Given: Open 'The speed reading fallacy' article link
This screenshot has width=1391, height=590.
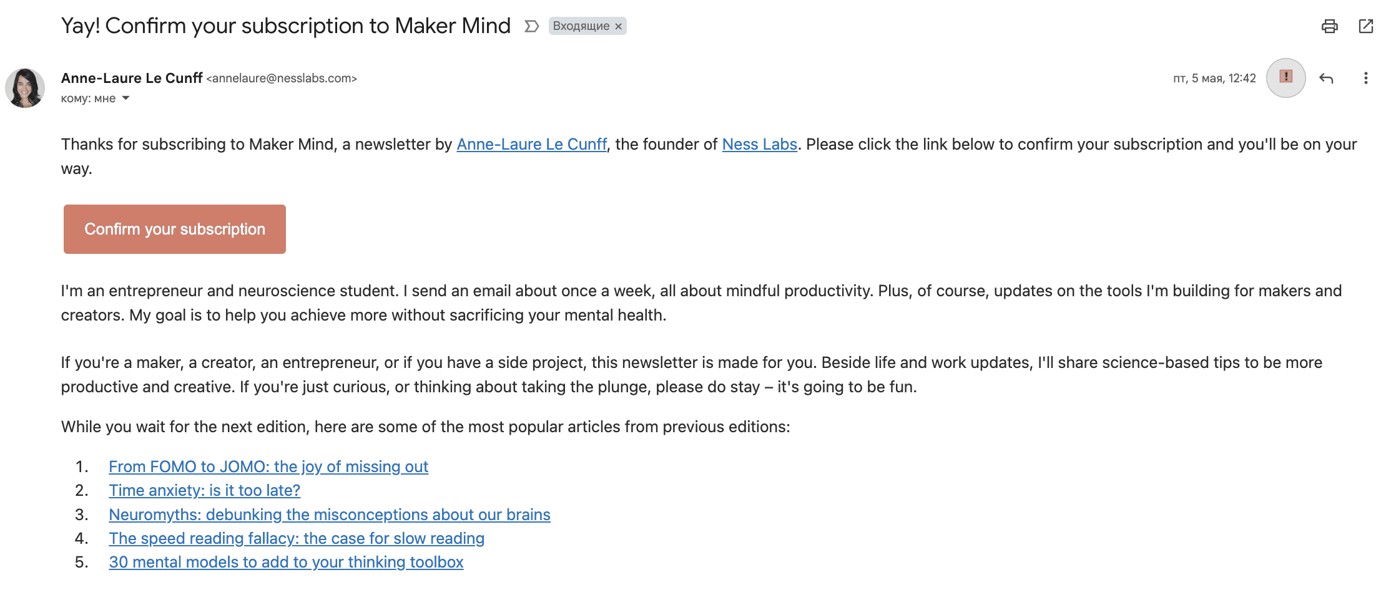Looking at the screenshot, I should tap(297, 539).
